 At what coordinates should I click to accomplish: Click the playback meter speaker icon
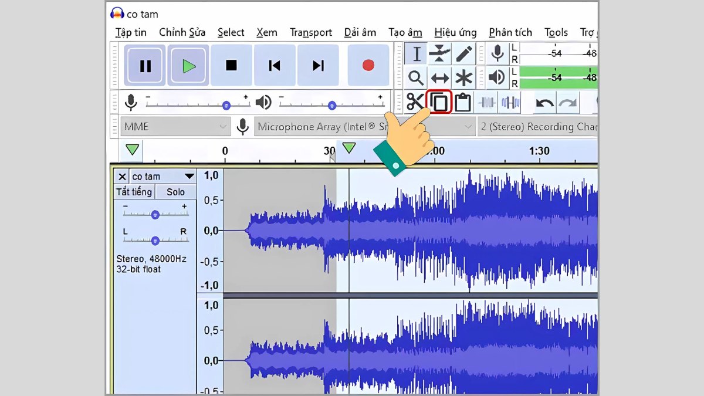click(497, 77)
